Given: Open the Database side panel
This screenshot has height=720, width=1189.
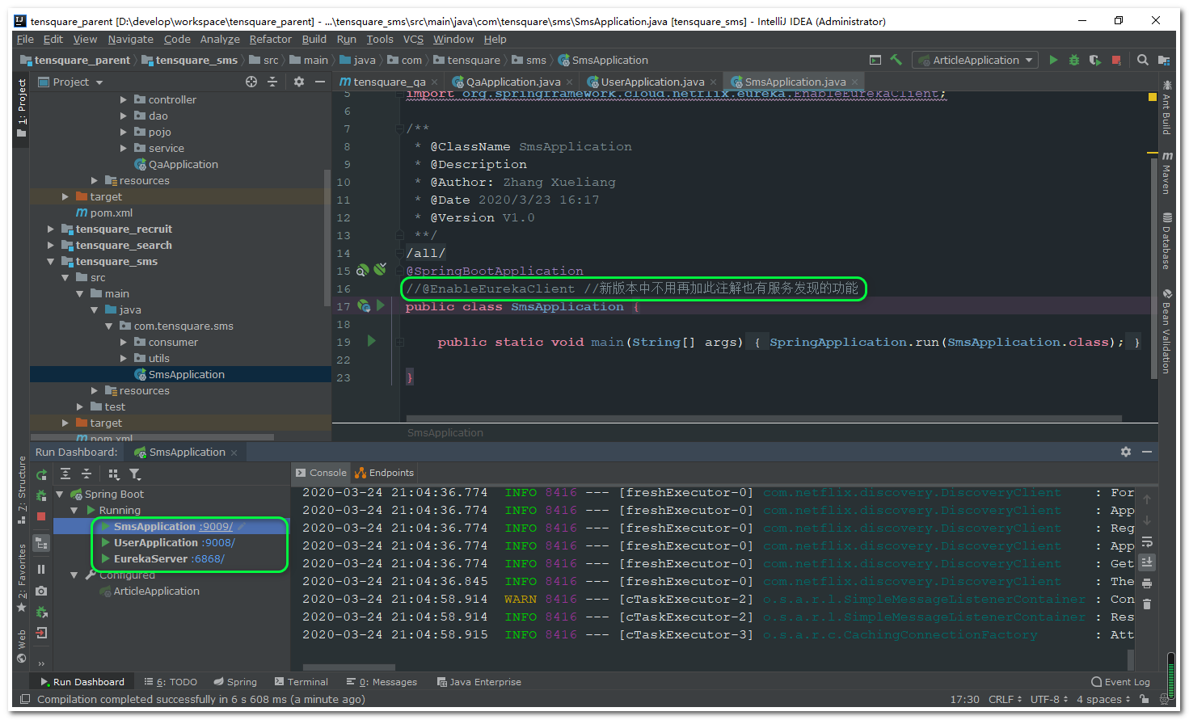Looking at the screenshot, I should coord(1166,241).
